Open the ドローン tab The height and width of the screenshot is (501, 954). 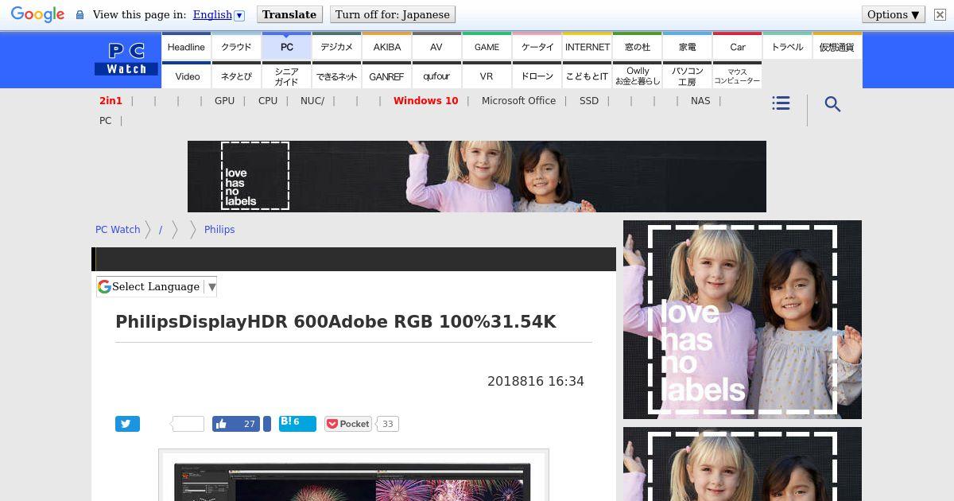pyautogui.click(x=537, y=76)
